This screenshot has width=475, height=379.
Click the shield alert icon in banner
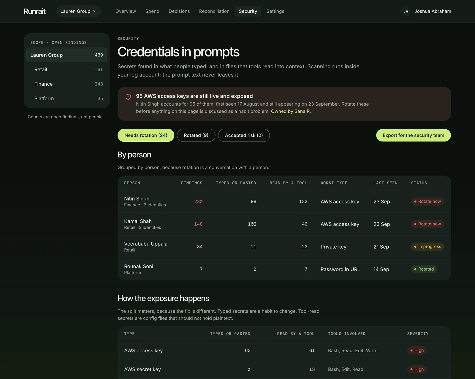[x=128, y=97]
